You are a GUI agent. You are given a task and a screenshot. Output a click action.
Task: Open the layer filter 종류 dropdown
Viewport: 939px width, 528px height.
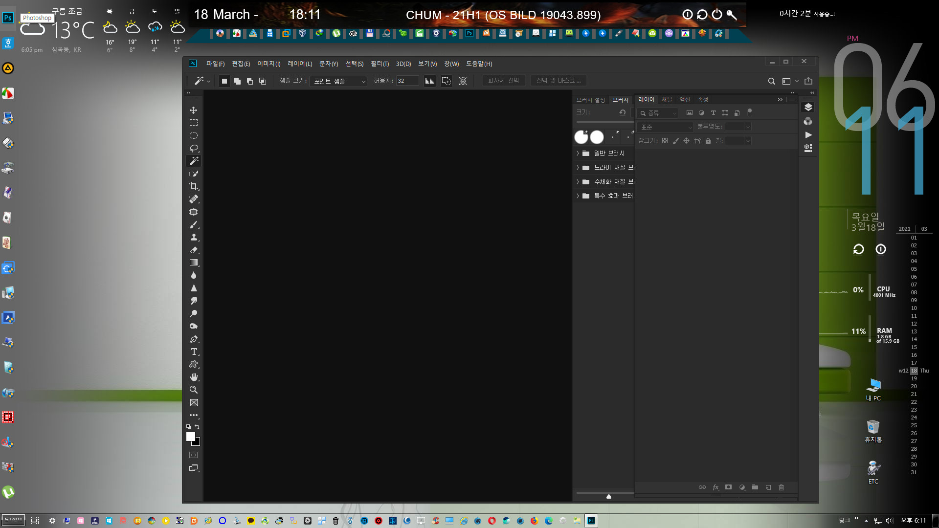point(658,113)
